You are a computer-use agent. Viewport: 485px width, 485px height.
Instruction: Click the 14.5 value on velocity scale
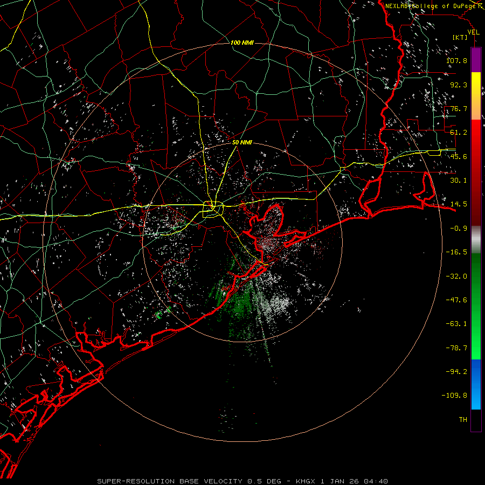pos(459,204)
